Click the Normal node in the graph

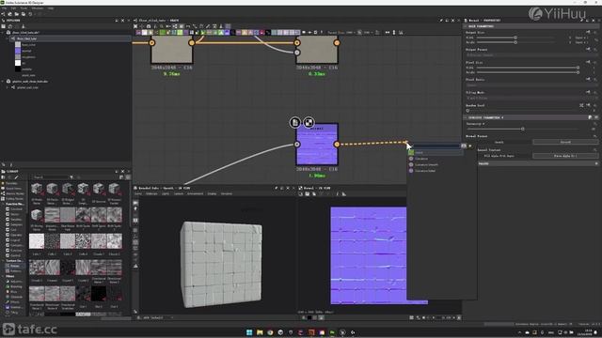coord(317,144)
